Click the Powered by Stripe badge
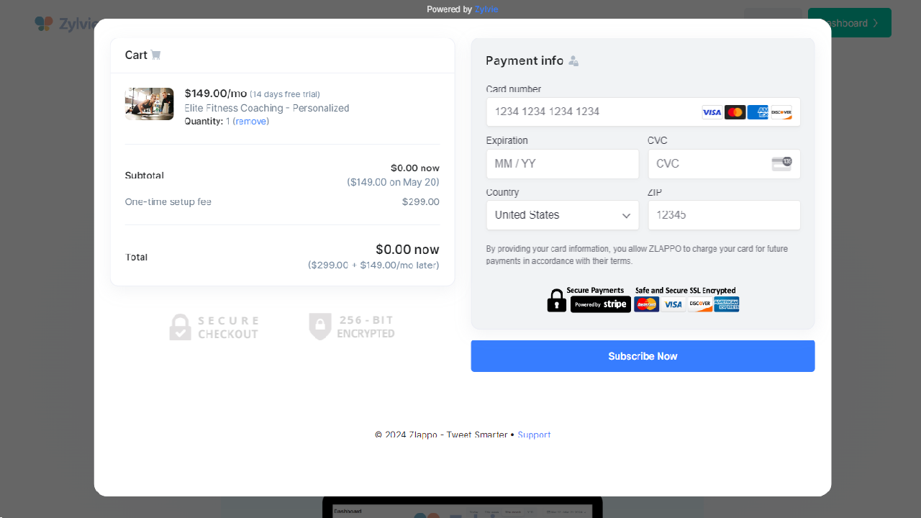This screenshot has height=518, width=921. [601, 304]
